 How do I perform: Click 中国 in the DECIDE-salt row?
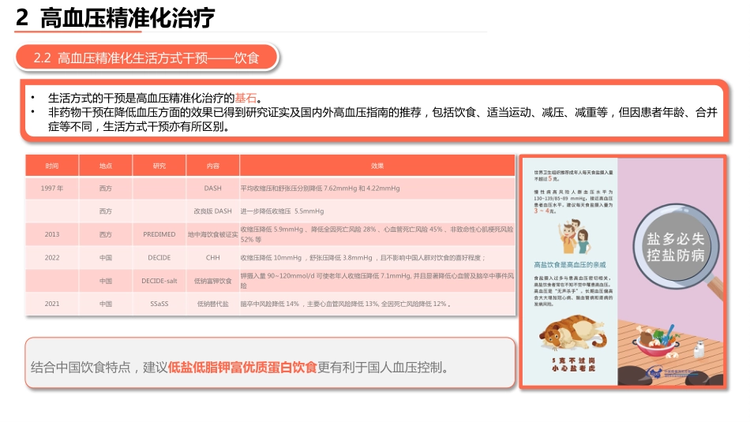coord(106,281)
